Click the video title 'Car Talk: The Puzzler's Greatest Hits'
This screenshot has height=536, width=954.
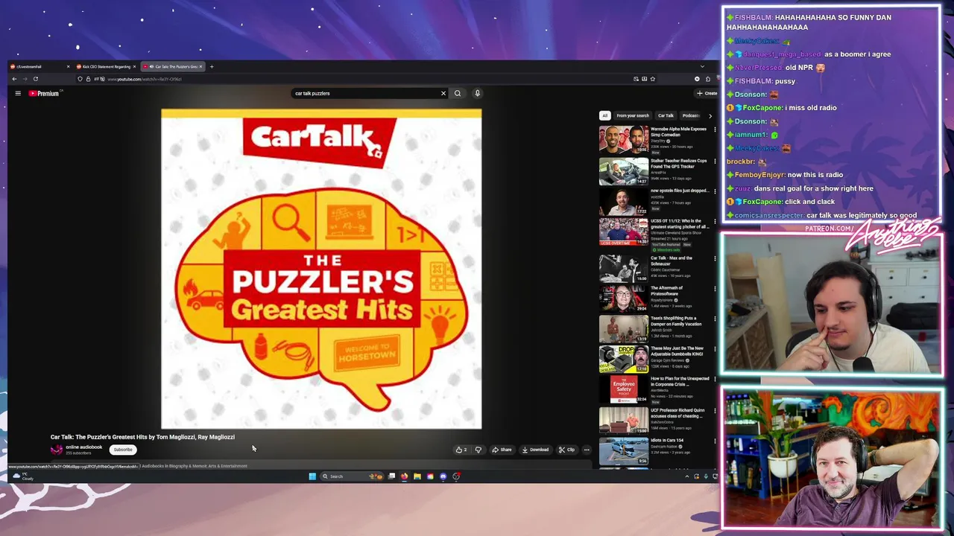pos(142,438)
